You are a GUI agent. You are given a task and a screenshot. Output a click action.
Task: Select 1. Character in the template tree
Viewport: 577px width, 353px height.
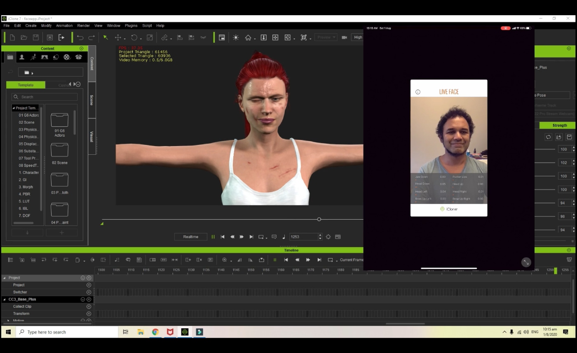point(28,172)
